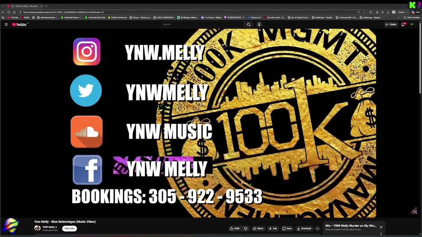Open the browser Downloads icon
Screen dimensions: 422x237
click(x=388, y=12)
